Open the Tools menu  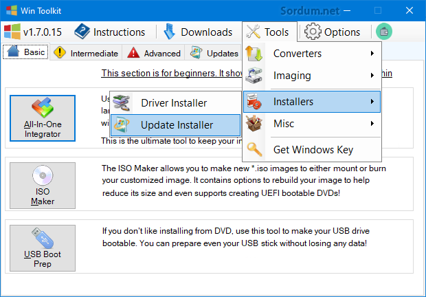[269, 32]
